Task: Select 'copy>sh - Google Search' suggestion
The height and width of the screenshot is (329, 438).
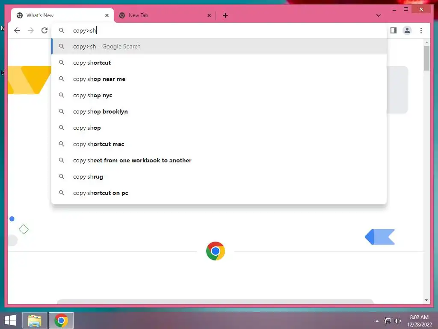Action: click(219, 46)
